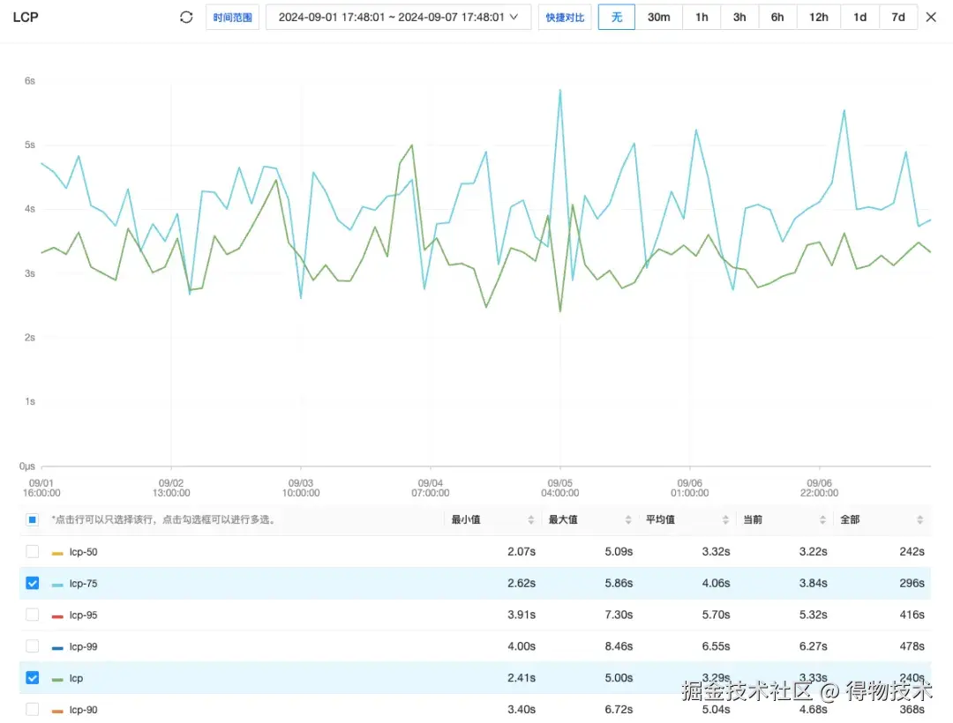Click the red lcp-95 color swatch
The image size is (953, 723).
point(57,615)
